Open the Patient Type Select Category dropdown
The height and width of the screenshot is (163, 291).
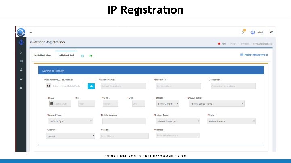[178, 122]
